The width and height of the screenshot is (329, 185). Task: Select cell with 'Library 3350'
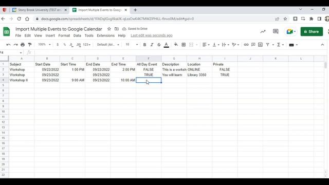point(199,75)
